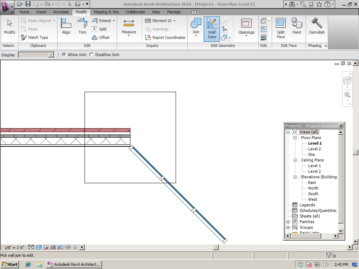Viewport: 359px width, 269px height.
Task: Open the Site floor plan view
Action: click(x=311, y=154)
